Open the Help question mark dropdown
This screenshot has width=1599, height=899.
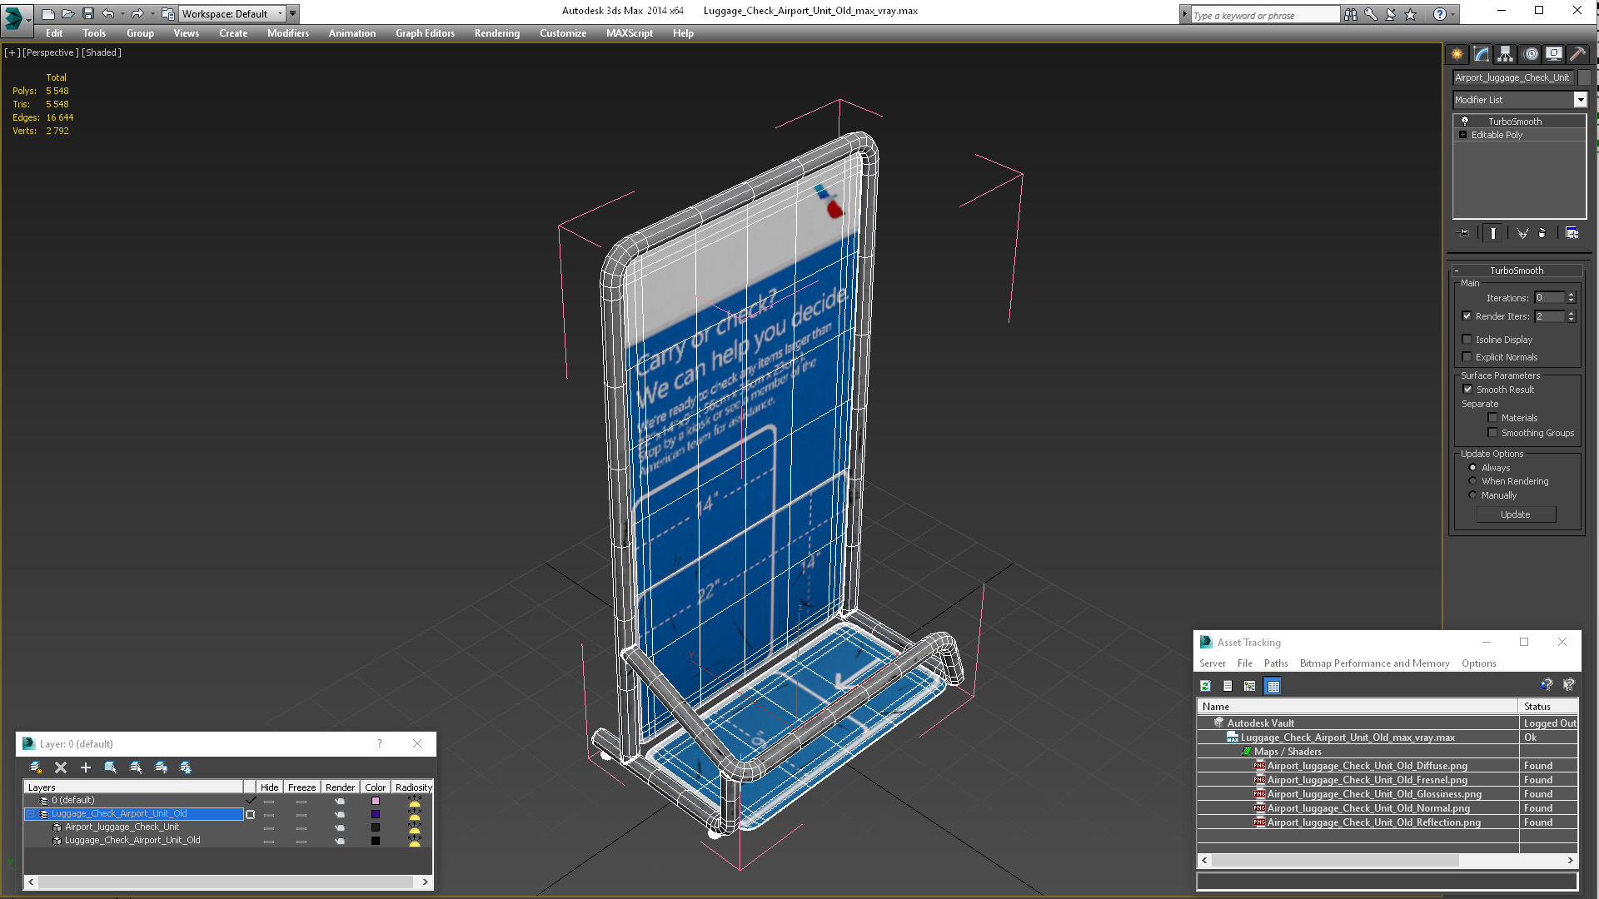[x=1453, y=14]
